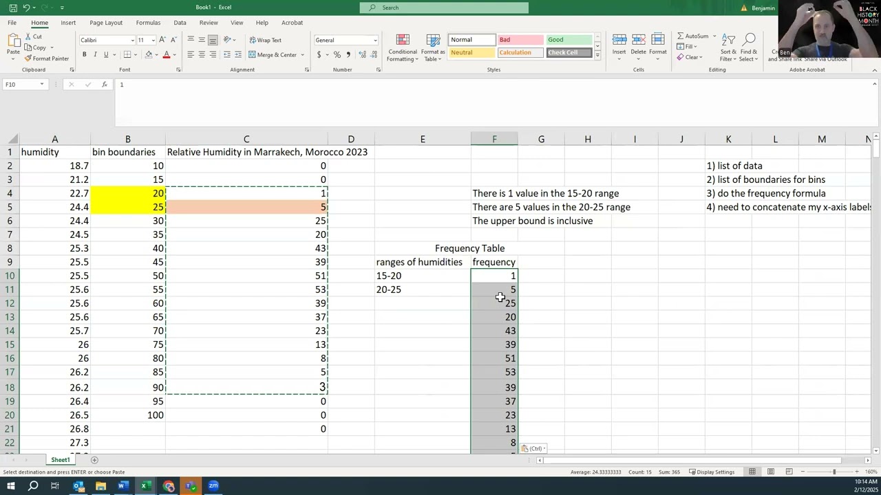Switch to the Review tab
The width and height of the screenshot is (881, 495).
209,23
